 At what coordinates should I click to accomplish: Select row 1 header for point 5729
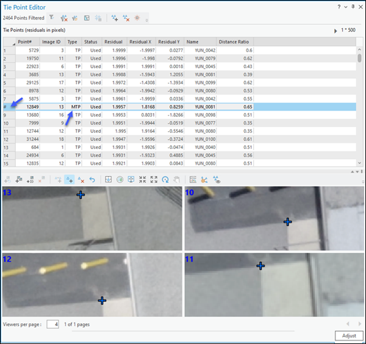click(x=9, y=51)
